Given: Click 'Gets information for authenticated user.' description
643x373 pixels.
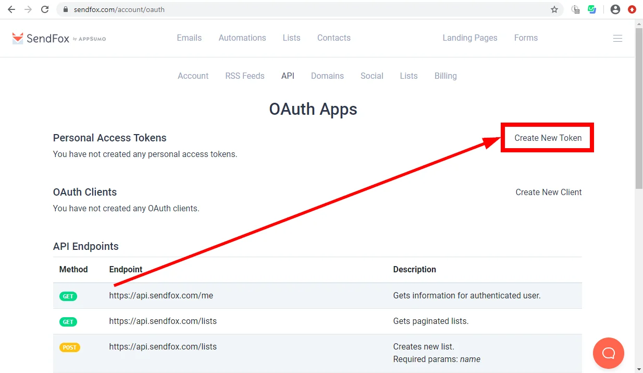Looking at the screenshot, I should pos(467,295).
